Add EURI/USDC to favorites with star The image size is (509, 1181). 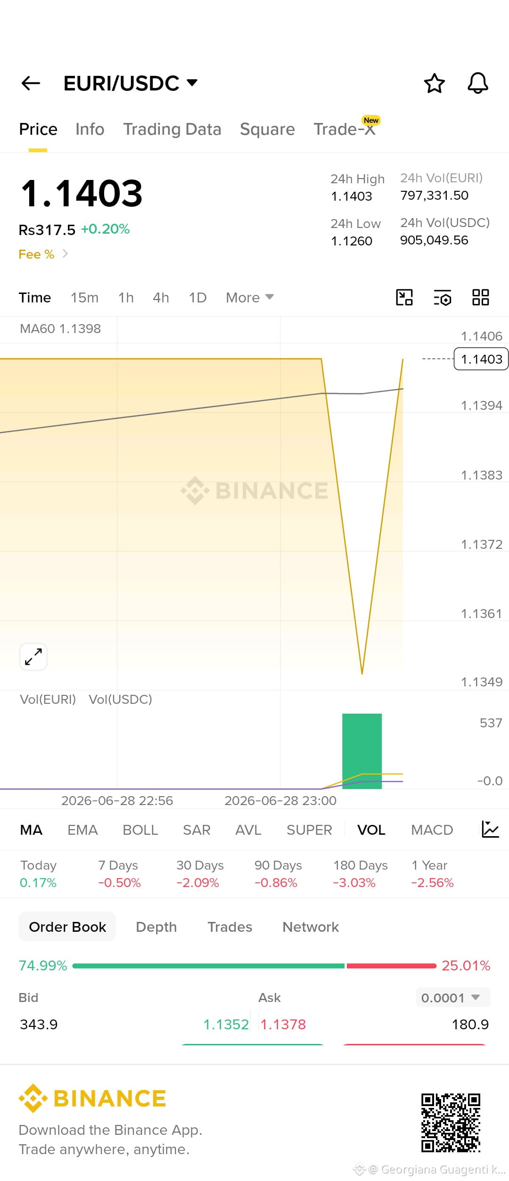[x=434, y=83]
